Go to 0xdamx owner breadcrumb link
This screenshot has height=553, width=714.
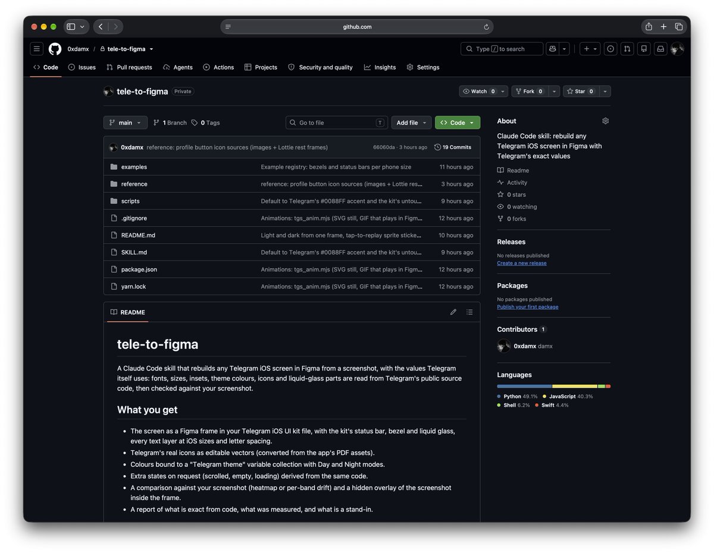pyautogui.click(x=77, y=49)
